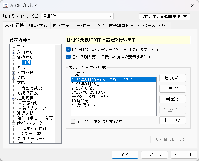Select 基本 in the settings tree

point(21,47)
